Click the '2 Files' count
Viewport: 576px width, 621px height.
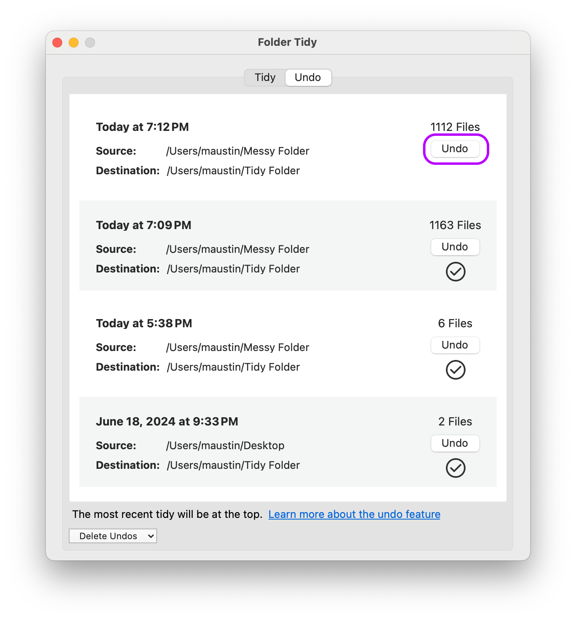(x=455, y=421)
